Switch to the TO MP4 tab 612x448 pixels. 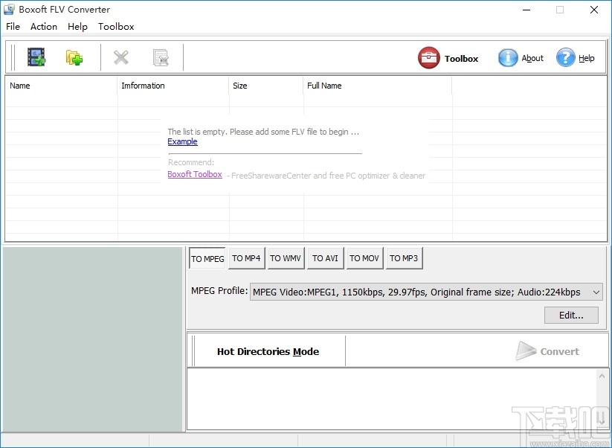[x=246, y=258]
